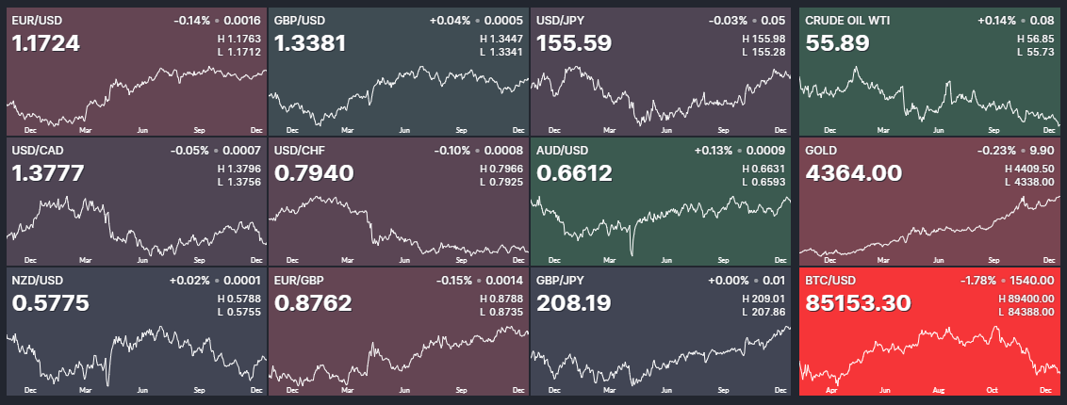Select the BTC/USD title label
Screen dimensions: 1067x405
830,280
